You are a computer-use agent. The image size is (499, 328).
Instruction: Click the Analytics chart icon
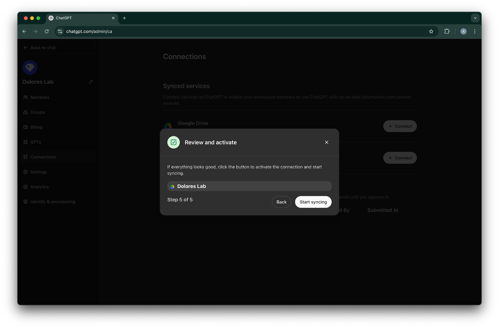26,187
